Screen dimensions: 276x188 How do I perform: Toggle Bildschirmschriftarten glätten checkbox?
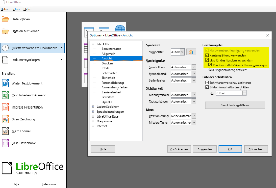[x=207, y=87]
